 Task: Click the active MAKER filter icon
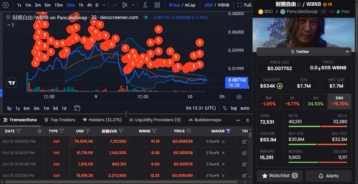[228, 131]
